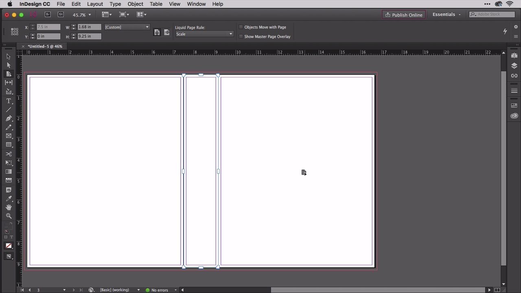Select the Line tool
The image size is (521, 293).
pyautogui.click(x=9, y=110)
